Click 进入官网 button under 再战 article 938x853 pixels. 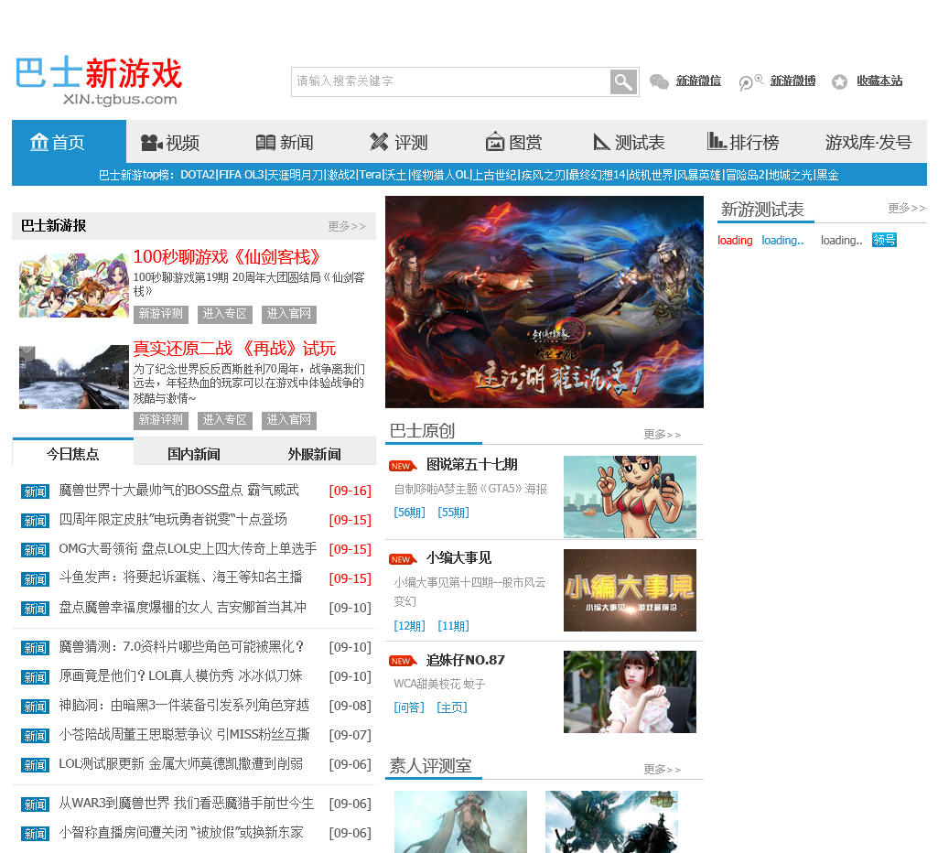pos(289,420)
